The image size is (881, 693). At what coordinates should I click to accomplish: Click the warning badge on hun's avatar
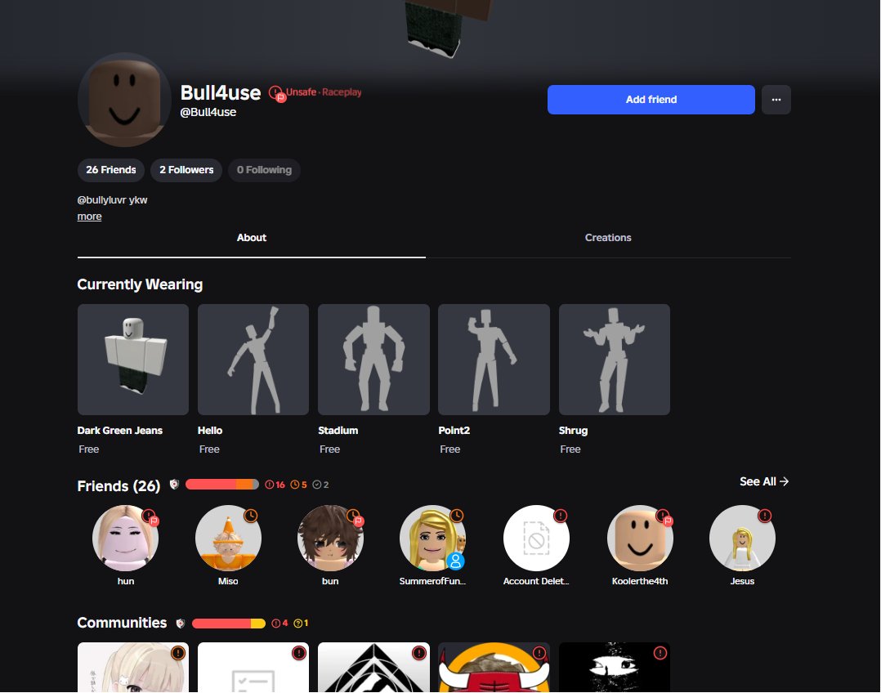click(x=149, y=516)
